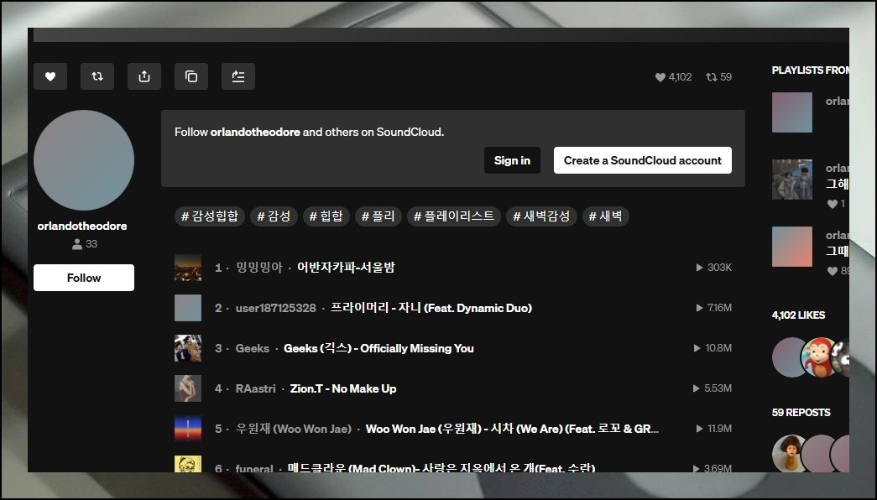Screen dimensions: 877x500
Task: Copy the link with the copy icon
Action: 191,76
